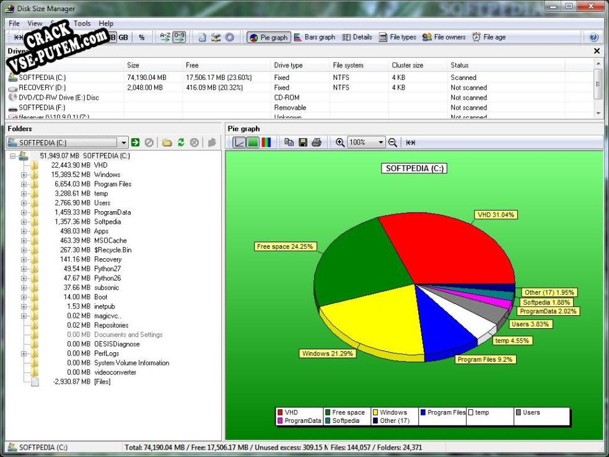Click the blue Program Files legend swatch
609x457 pixels.
(423, 412)
